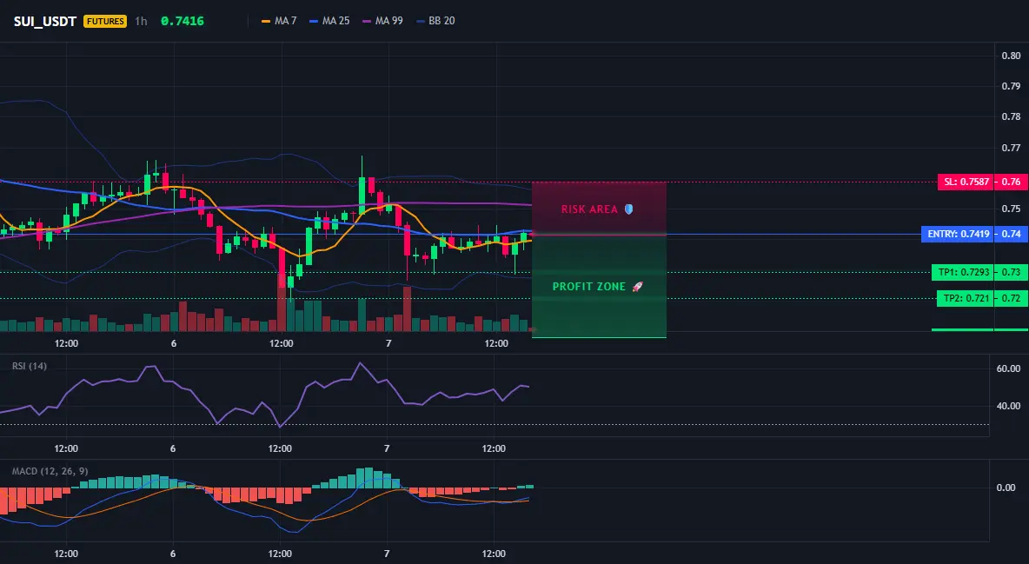Click the 0.00 MACD axis value
This screenshot has height=564, width=1029.
point(1006,488)
